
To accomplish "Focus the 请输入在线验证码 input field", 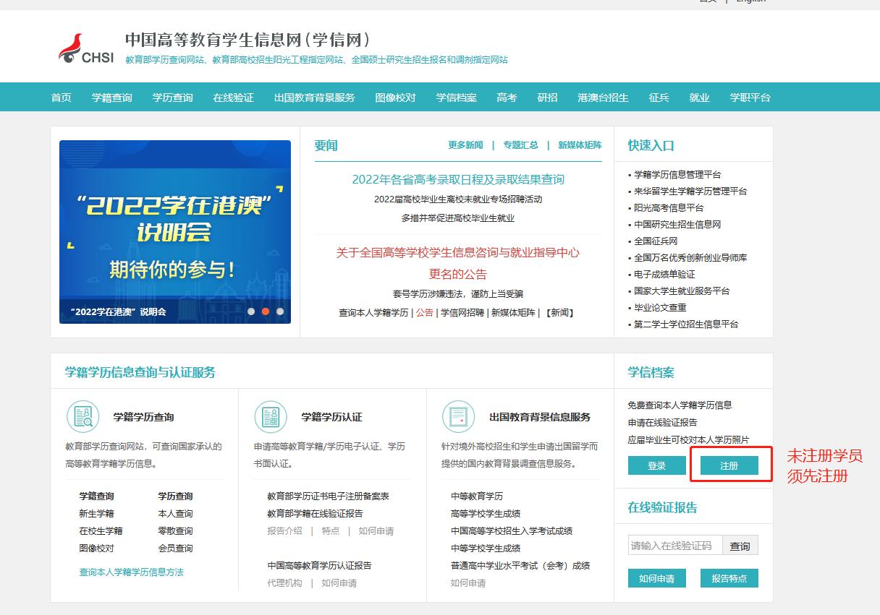I will point(676,546).
